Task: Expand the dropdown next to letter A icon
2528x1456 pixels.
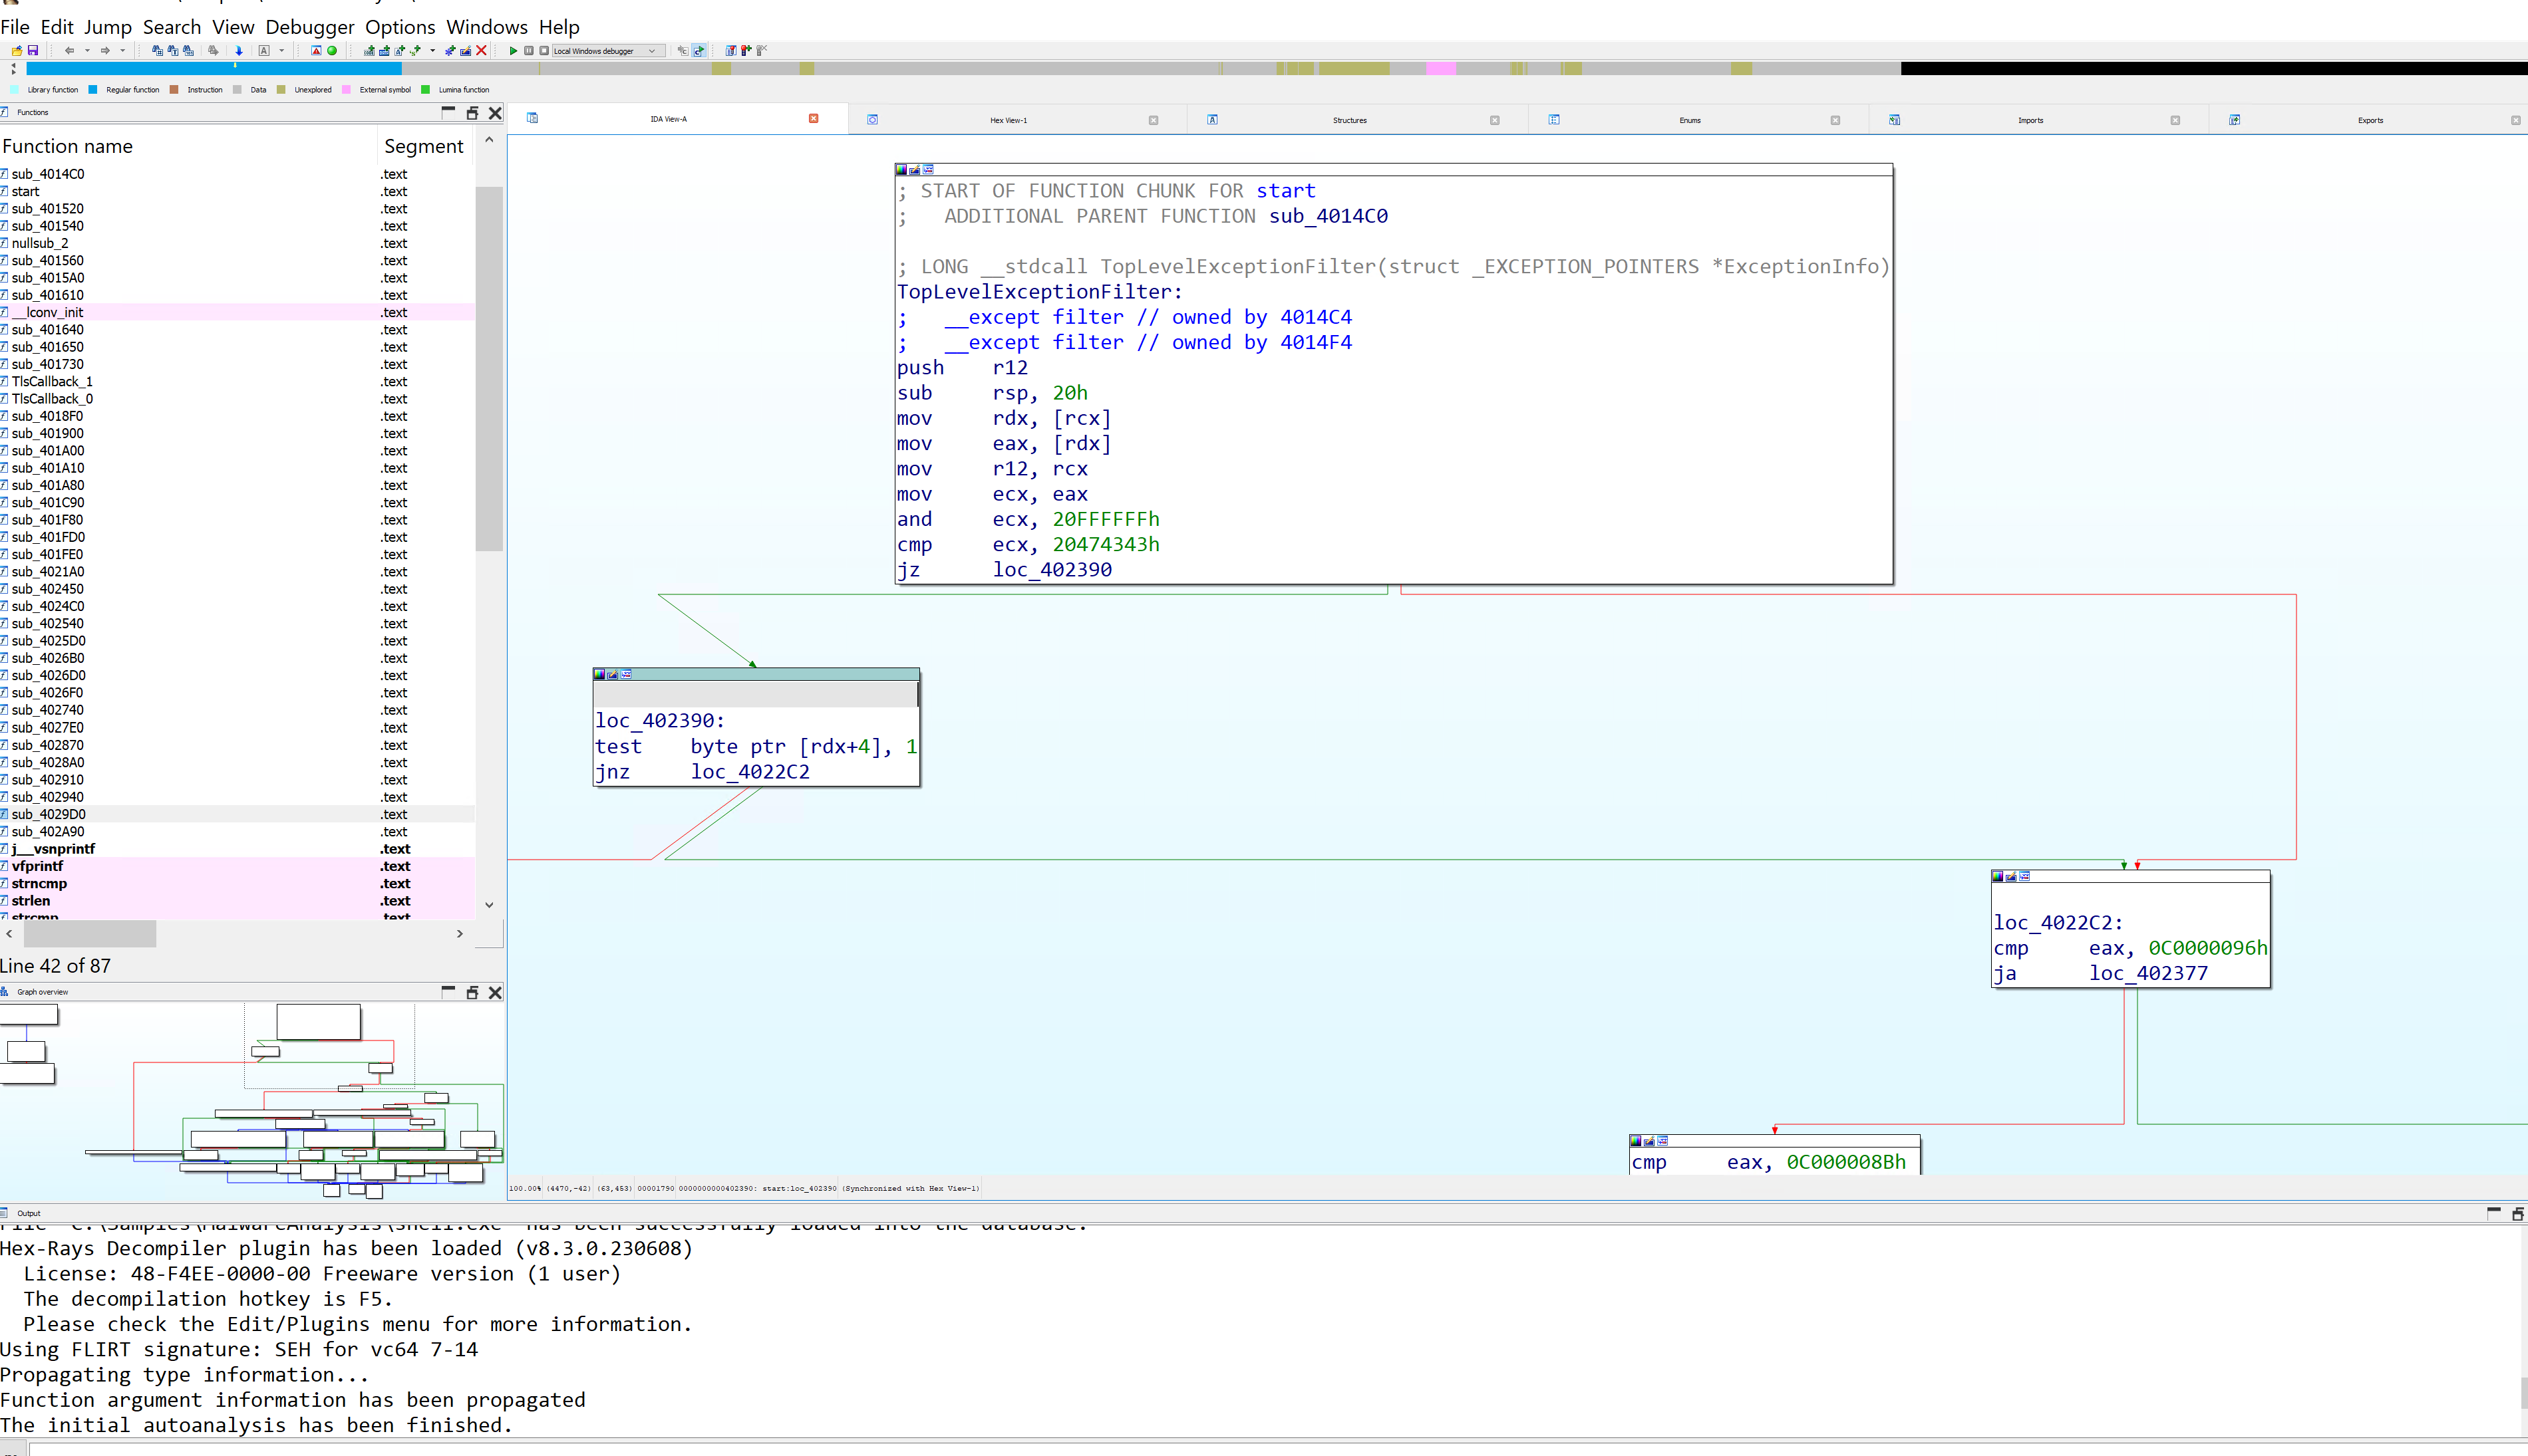Action: click(281, 51)
